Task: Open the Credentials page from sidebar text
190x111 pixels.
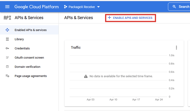Action: pos(22,48)
